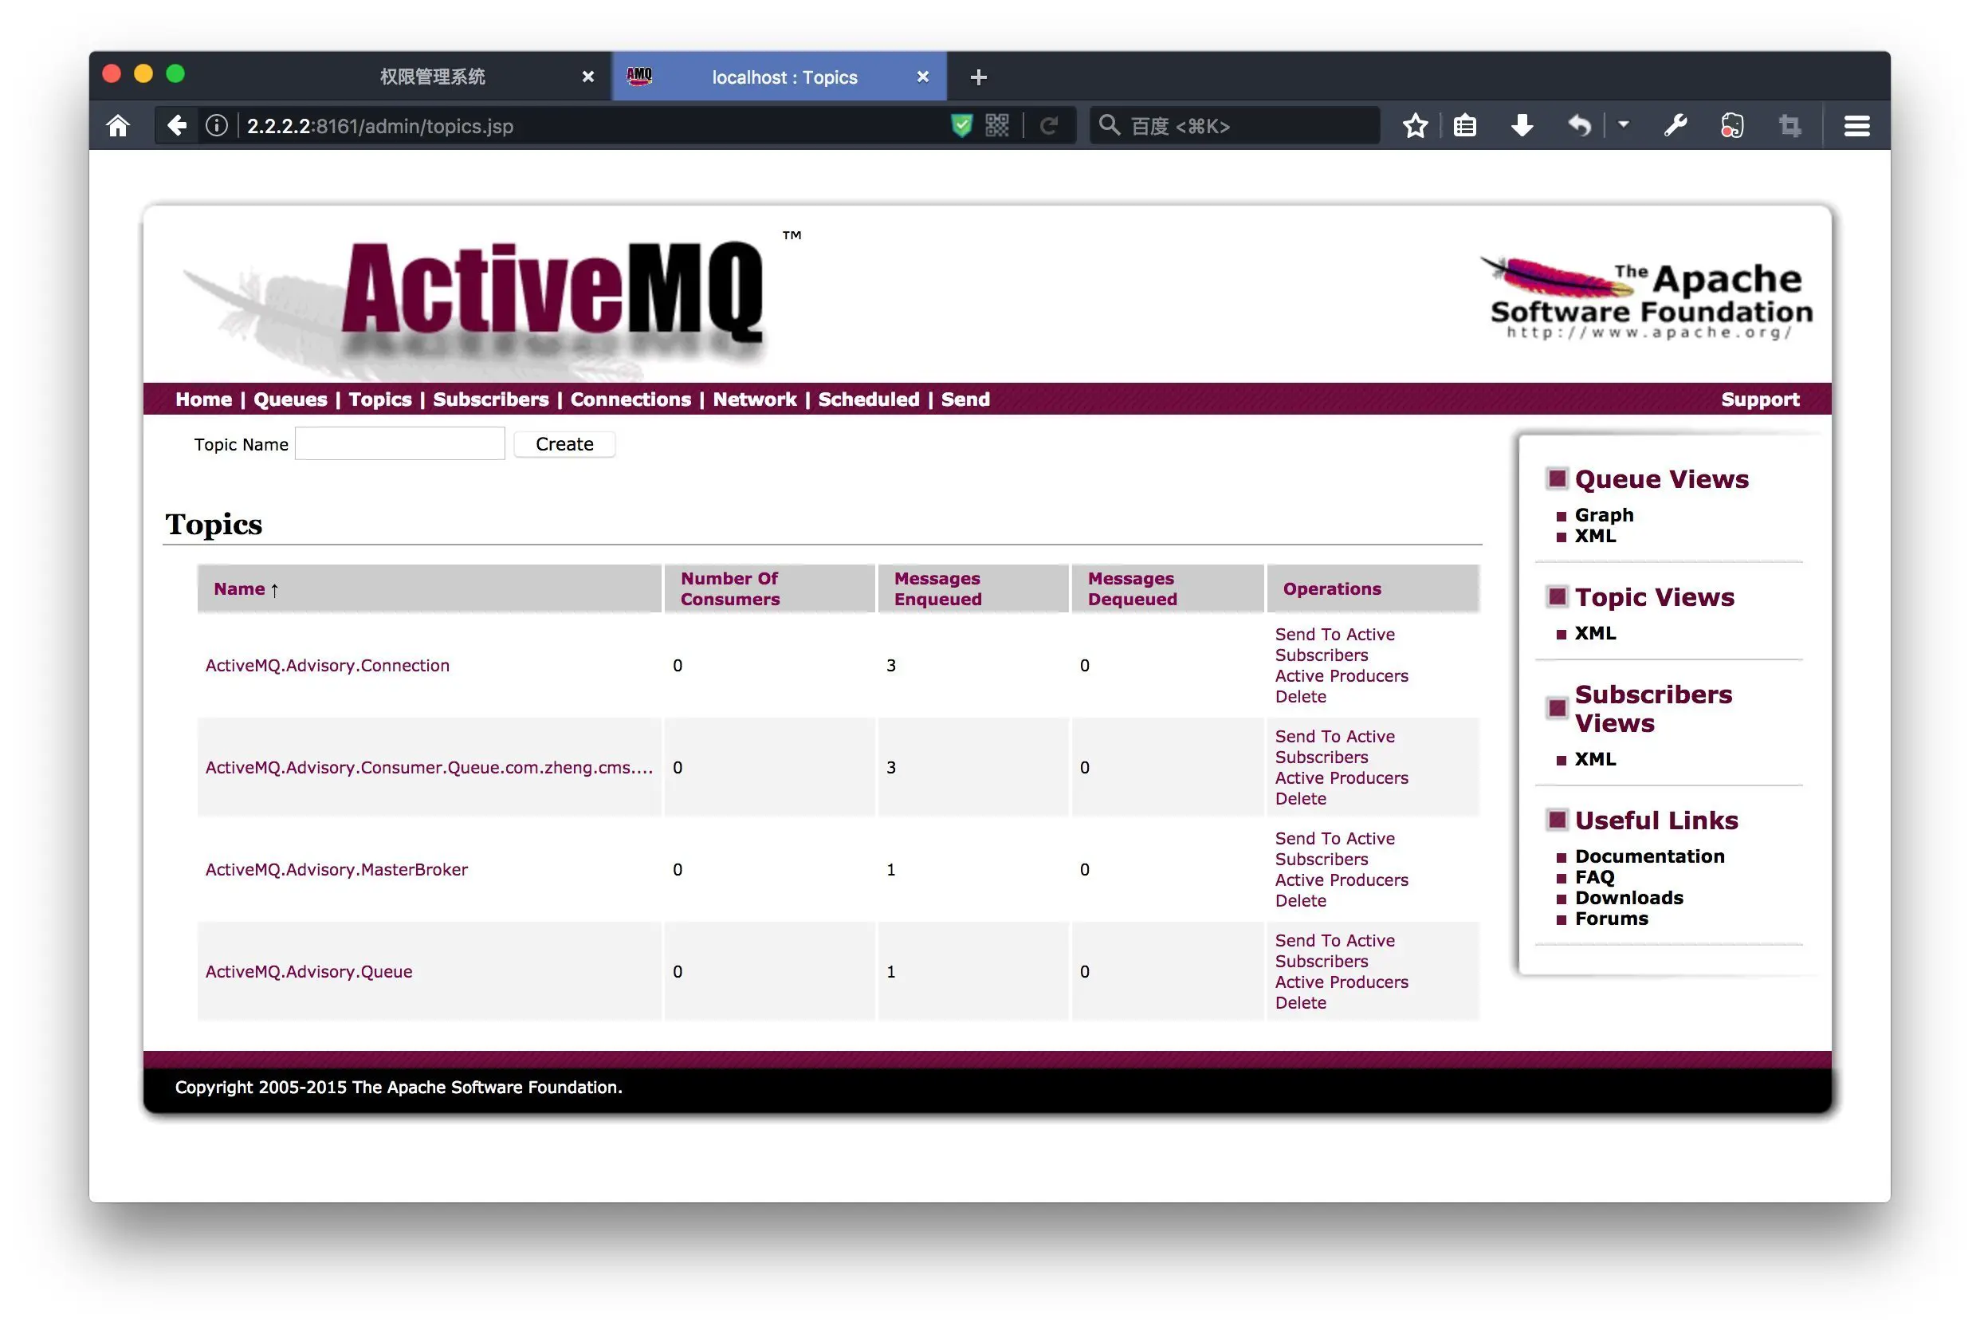Image resolution: width=1980 pixels, height=1330 pixels.
Task: Open the Queues navigation item
Action: [x=290, y=399]
